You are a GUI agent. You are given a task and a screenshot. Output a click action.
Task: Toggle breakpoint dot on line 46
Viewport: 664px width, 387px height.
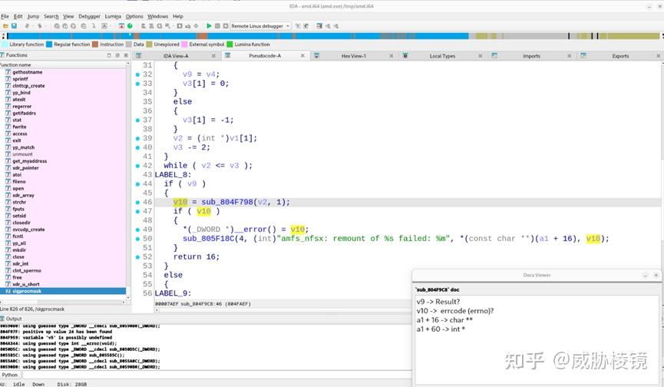137,203
